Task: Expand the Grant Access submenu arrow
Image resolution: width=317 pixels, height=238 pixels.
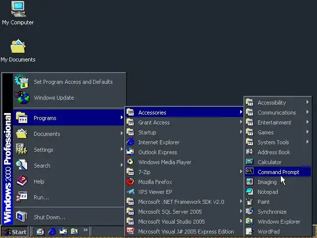Action: (x=241, y=122)
